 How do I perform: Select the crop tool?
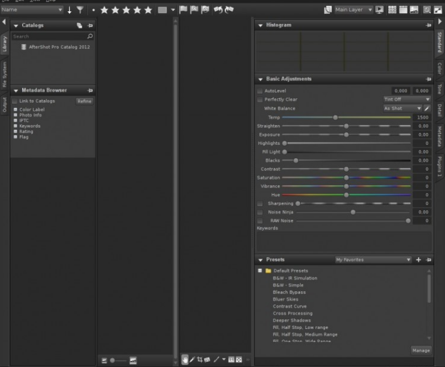pyautogui.click(x=200, y=360)
